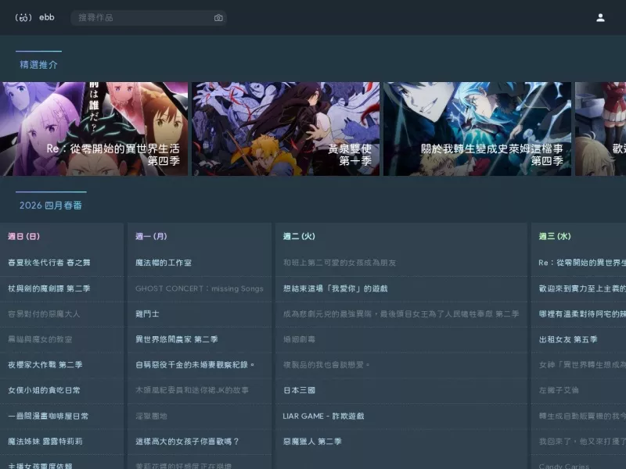Image resolution: width=626 pixels, height=469 pixels.
Task: Open 杖與劍的魔劍譚 第二季 entry
Action: click(49, 288)
